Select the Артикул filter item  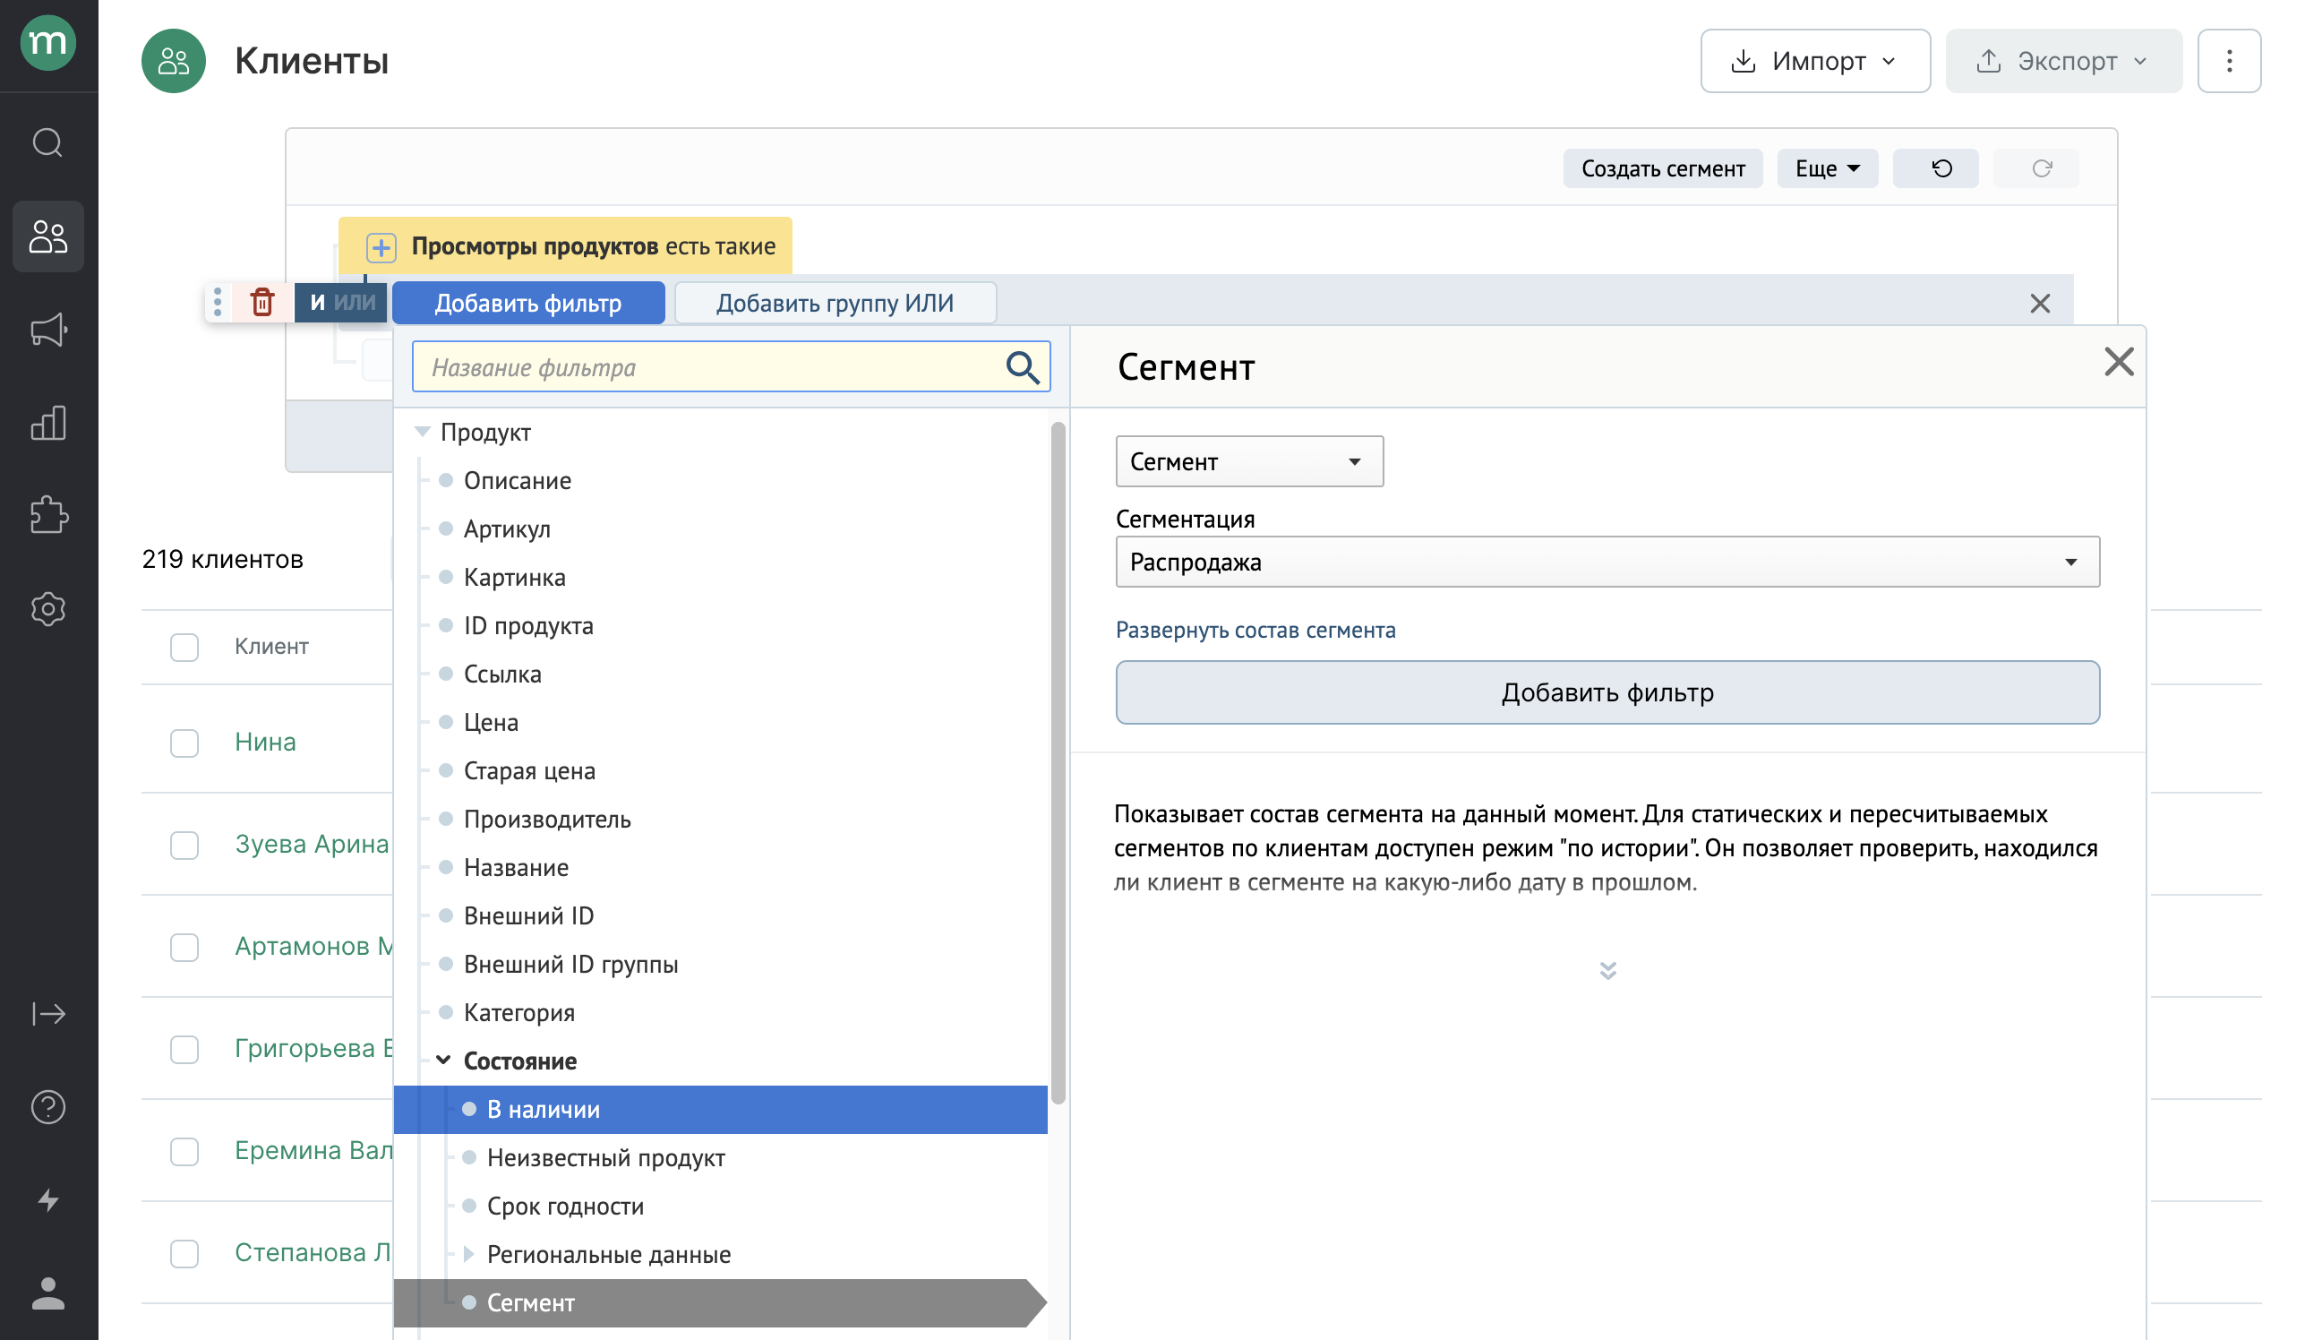click(507, 528)
